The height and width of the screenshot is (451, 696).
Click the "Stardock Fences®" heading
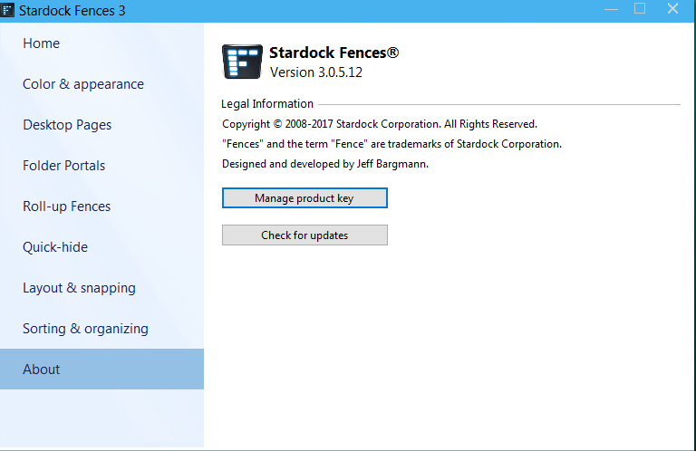[333, 53]
